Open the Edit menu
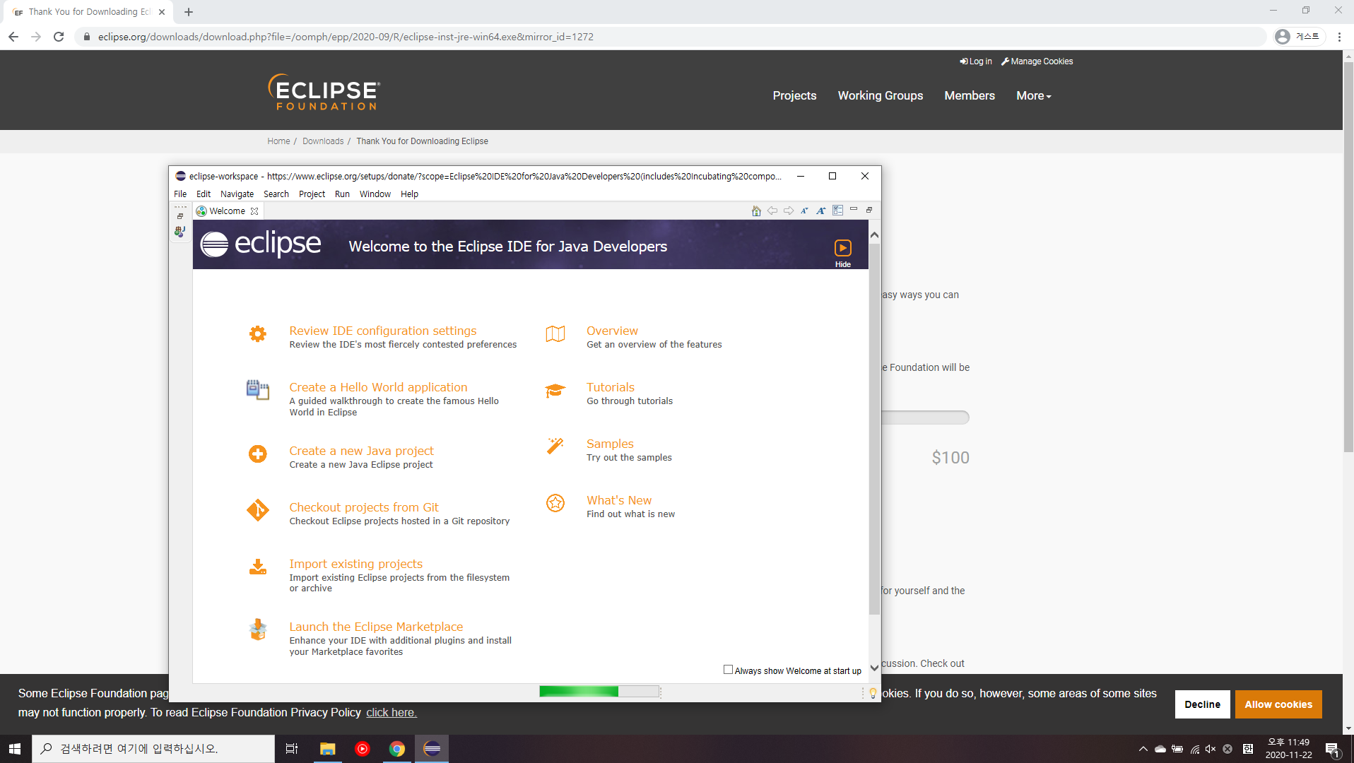 click(x=204, y=194)
